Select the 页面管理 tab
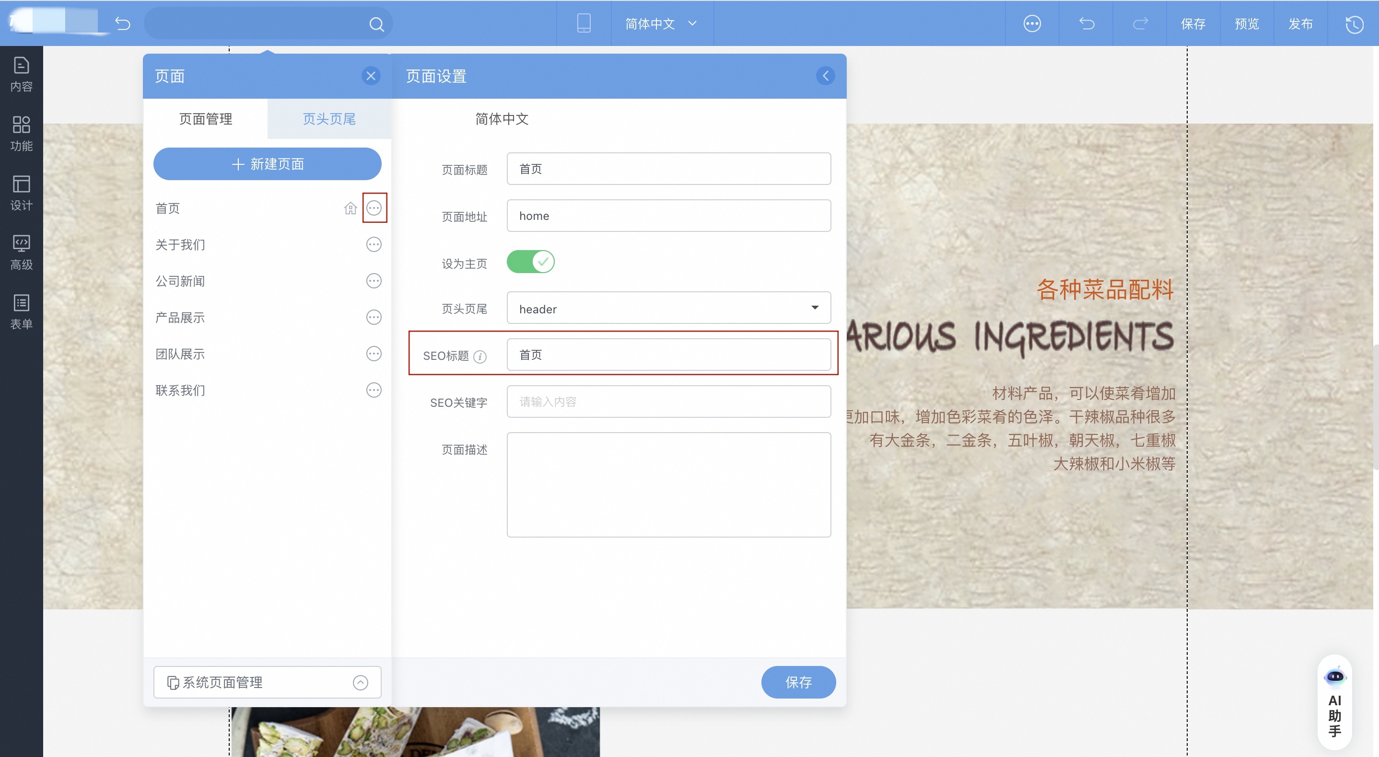This screenshot has height=757, width=1379. pos(206,119)
